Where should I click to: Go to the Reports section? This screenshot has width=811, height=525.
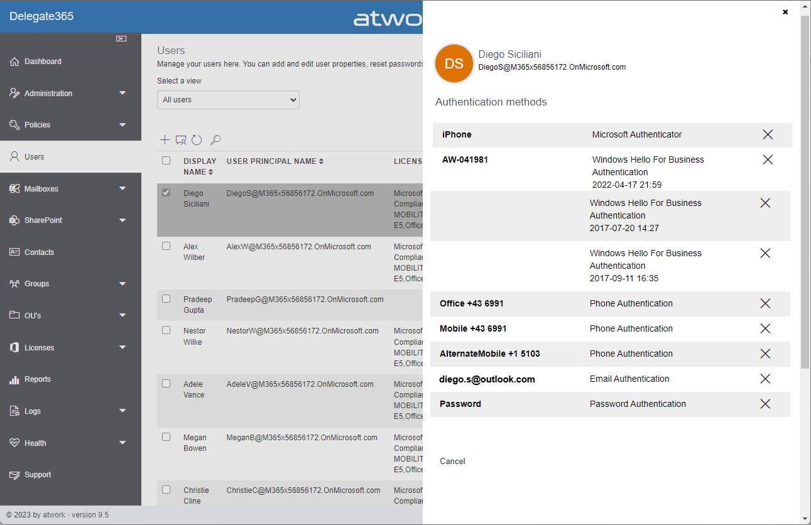(38, 379)
